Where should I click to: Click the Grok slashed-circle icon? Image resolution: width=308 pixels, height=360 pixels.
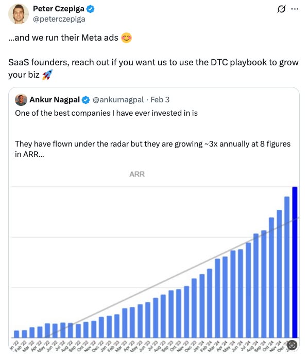coord(281,9)
